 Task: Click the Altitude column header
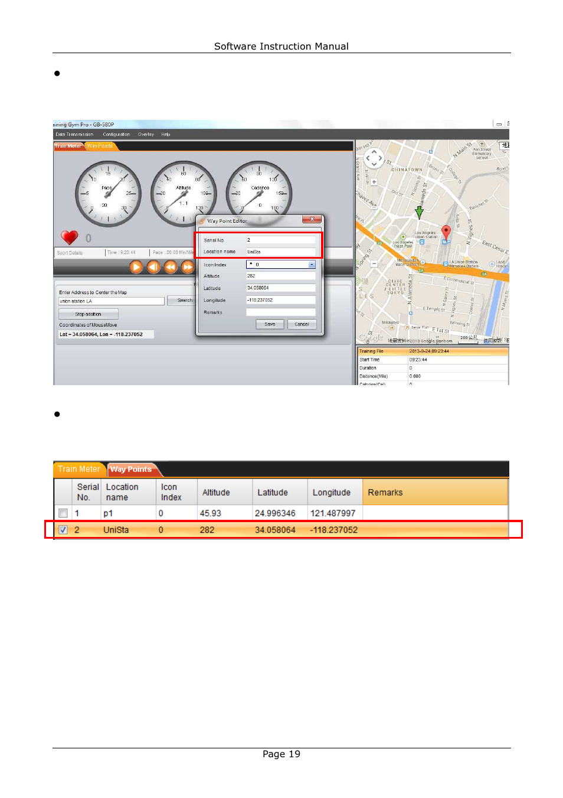[x=225, y=492]
